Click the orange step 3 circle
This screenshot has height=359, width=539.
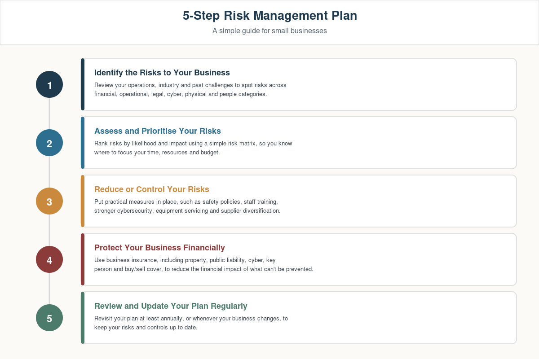(x=49, y=201)
